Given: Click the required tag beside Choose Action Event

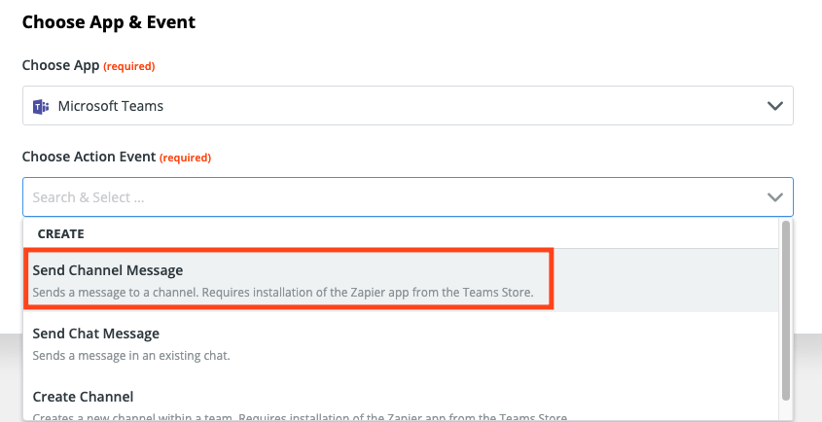Looking at the screenshot, I should coord(185,158).
